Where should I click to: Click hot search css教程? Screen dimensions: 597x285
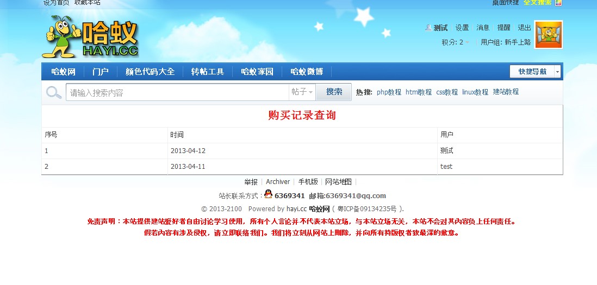point(447,92)
